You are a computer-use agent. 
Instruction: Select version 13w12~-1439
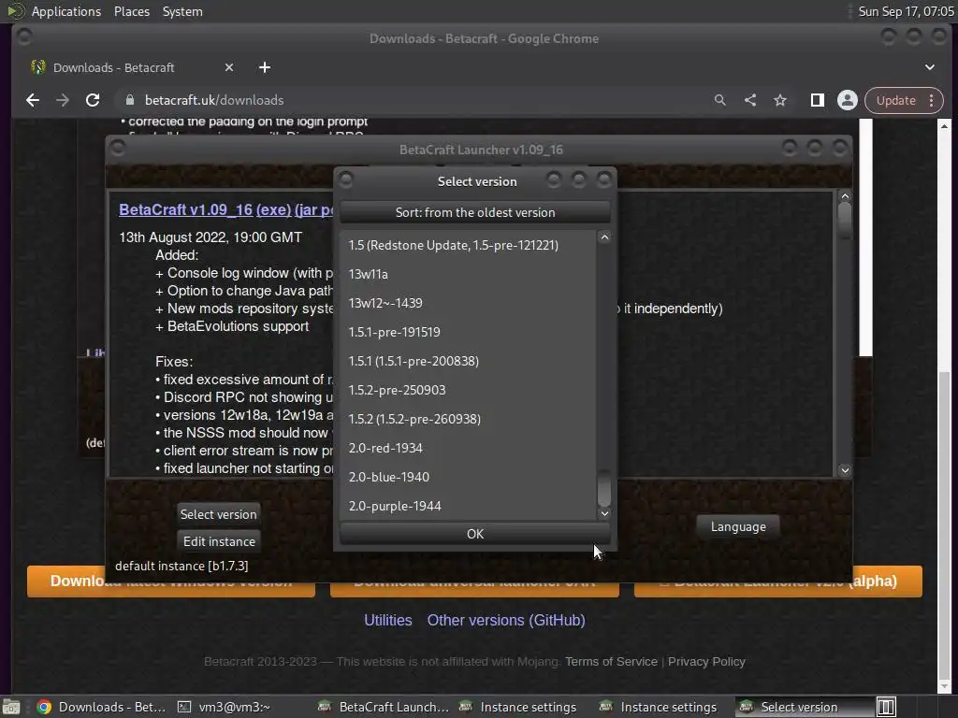pos(468,303)
